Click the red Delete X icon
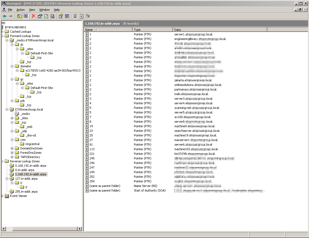This screenshot has height=238, width=309. pyautogui.click(x=34, y=16)
